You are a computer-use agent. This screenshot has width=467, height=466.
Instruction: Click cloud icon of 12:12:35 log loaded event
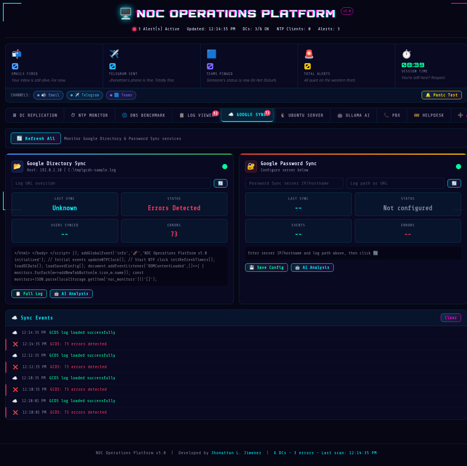click(15, 356)
